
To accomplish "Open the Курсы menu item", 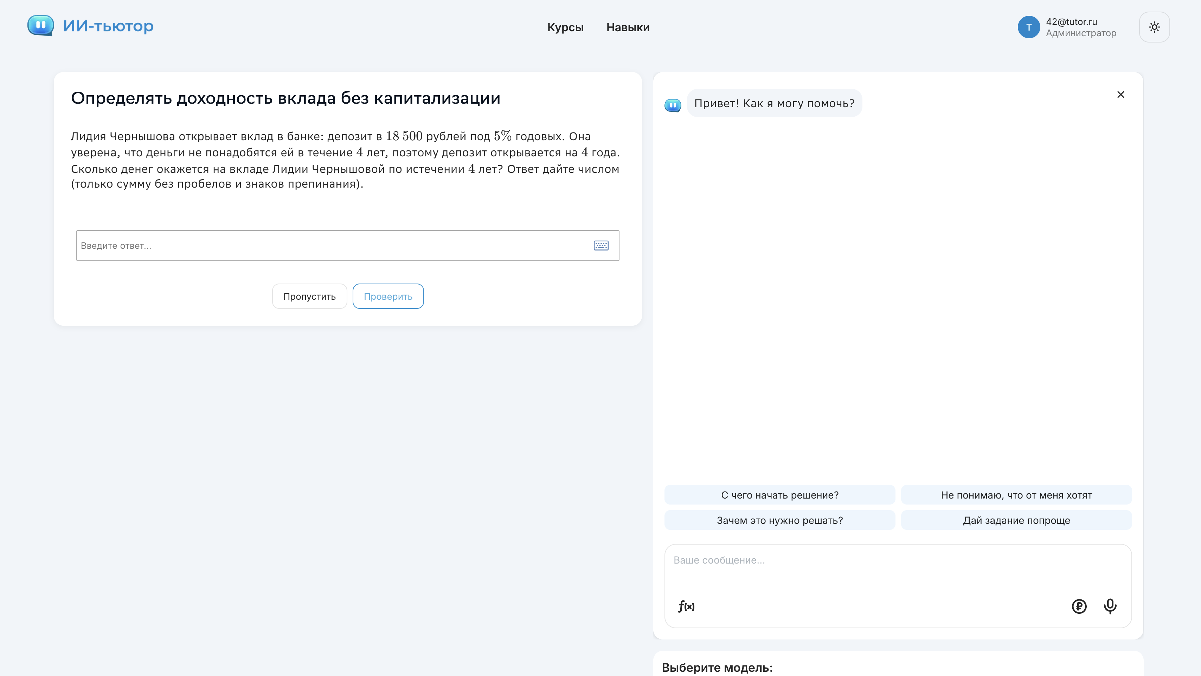I will click(565, 27).
